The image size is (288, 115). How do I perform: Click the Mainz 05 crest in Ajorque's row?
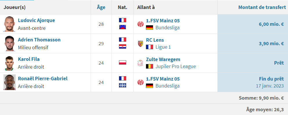[x=140, y=24]
